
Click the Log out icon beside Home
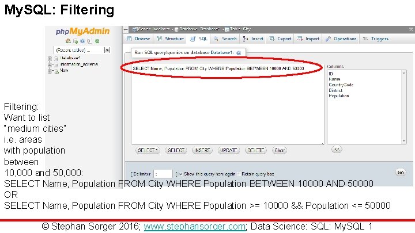point(76,41)
